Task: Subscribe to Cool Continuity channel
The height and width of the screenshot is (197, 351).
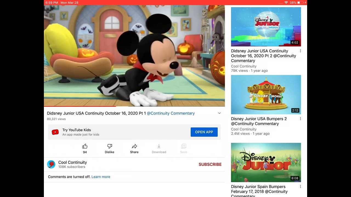Action: (x=210, y=164)
